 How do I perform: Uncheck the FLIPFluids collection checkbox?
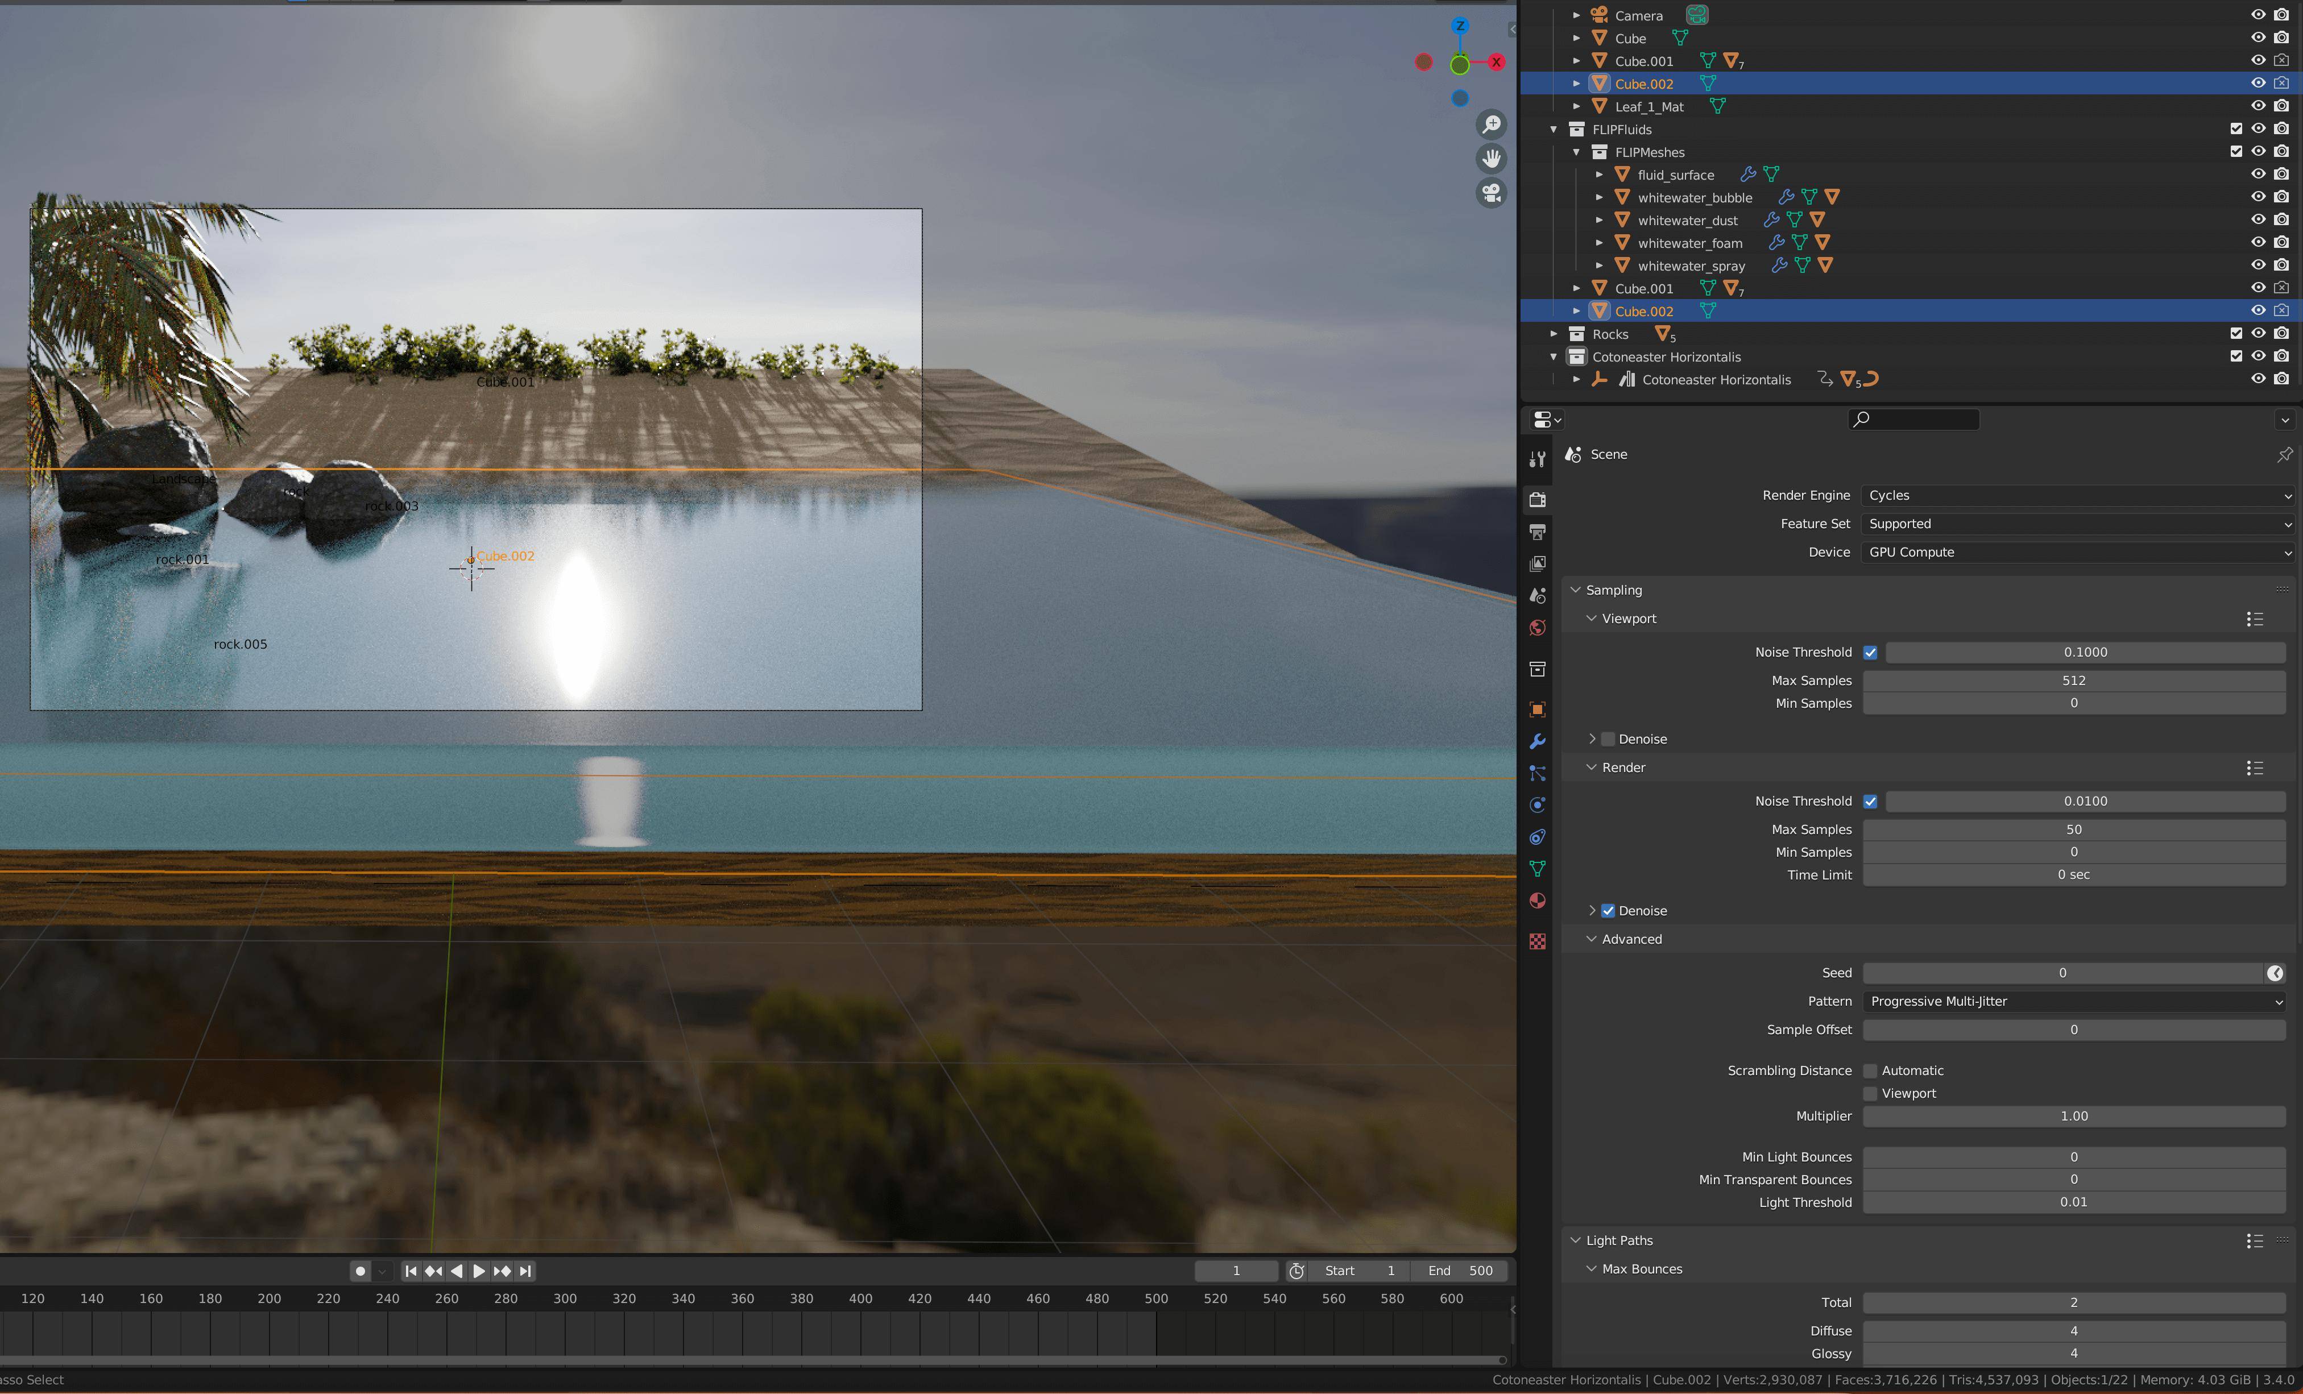pyautogui.click(x=2236, y=129)
